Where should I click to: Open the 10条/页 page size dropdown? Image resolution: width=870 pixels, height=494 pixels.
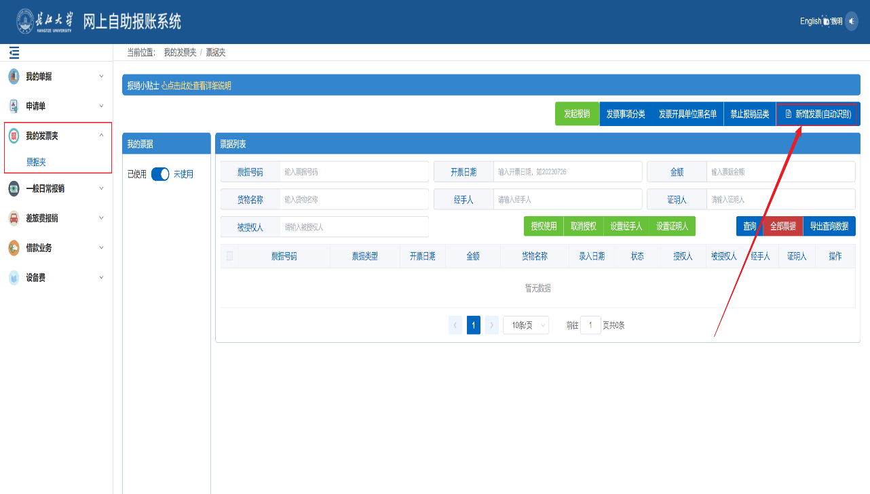pos(525,325)
